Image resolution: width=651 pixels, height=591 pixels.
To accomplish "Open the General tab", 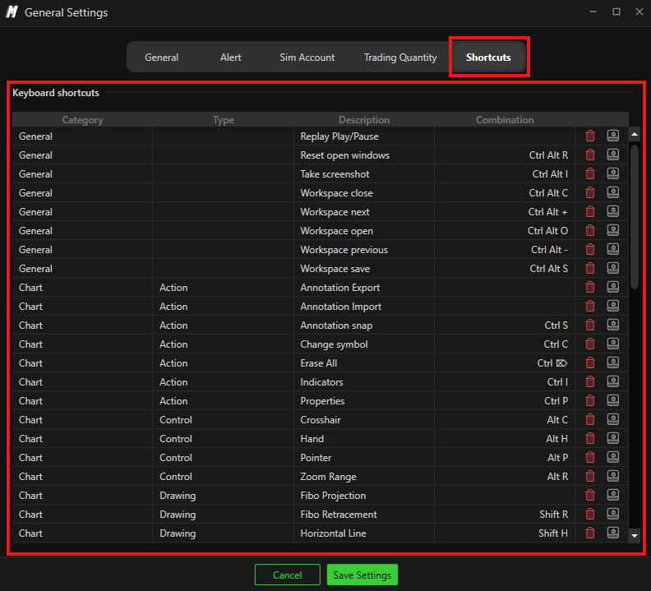I will (161, 58).
